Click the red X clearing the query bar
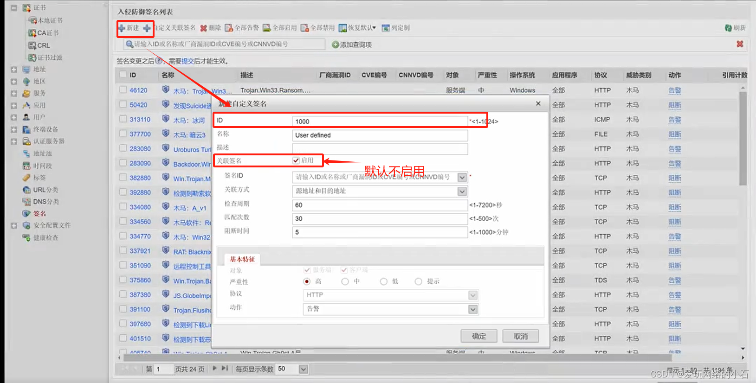 (740, 44)
